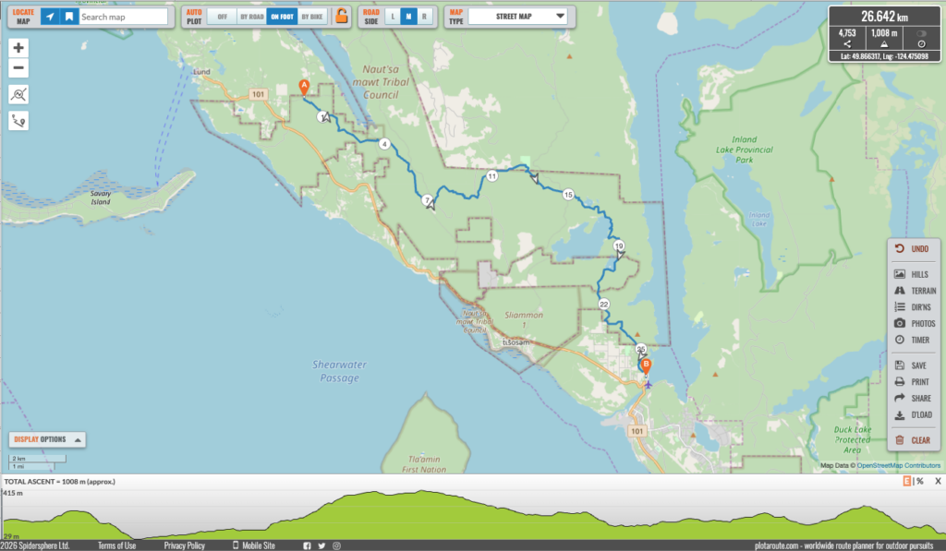This screenshot has width=946, height=551.
Task: Click start marker A on the map
Action: 304,87
